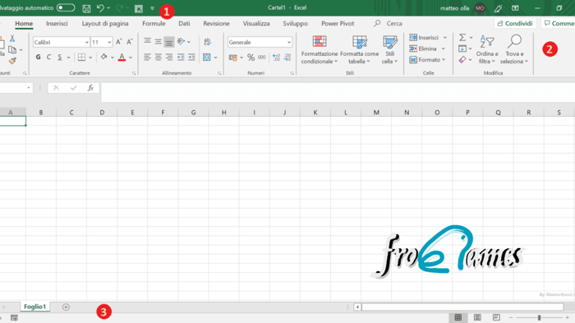Toggle left text alignment
575x323 pixels.
coord(147,57)
